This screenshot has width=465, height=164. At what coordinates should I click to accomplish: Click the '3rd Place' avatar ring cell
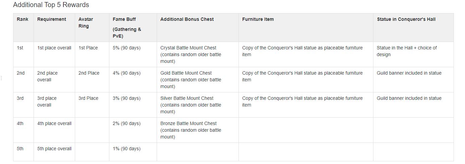[92, 105]
